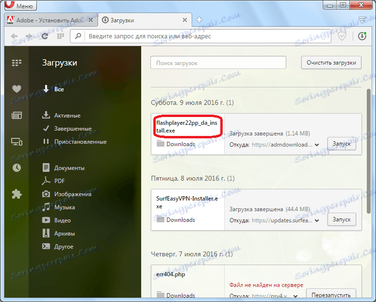Filter downloads by Видео
The image size is (376, 302).
pyautogui.click(x=56, y=220)
